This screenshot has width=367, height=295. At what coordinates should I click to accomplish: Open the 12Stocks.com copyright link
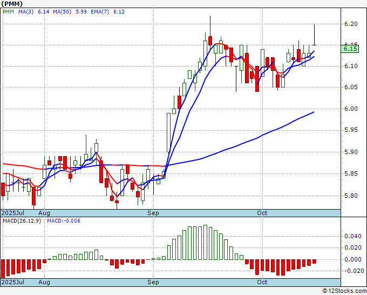coord(344,291)
